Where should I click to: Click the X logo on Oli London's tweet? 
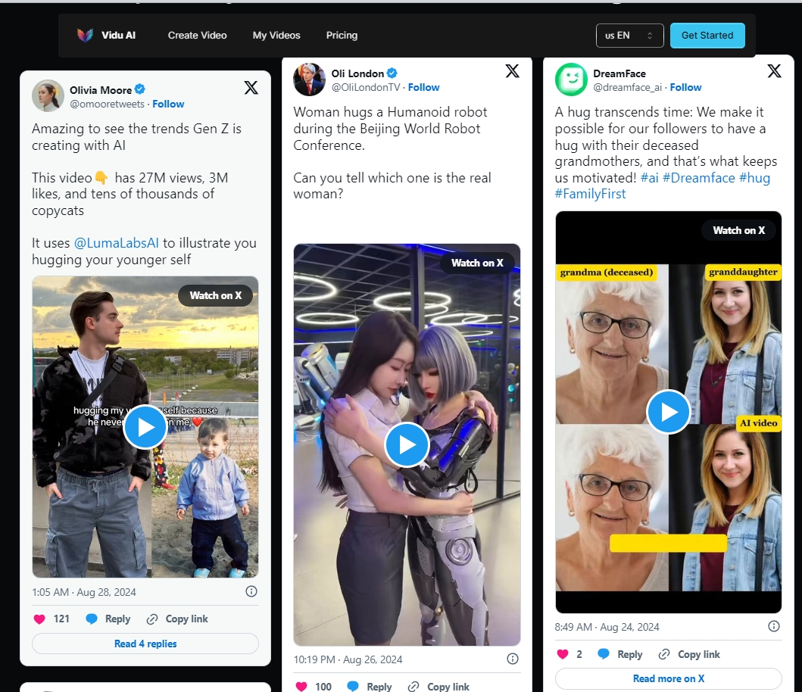coord(513,71)
